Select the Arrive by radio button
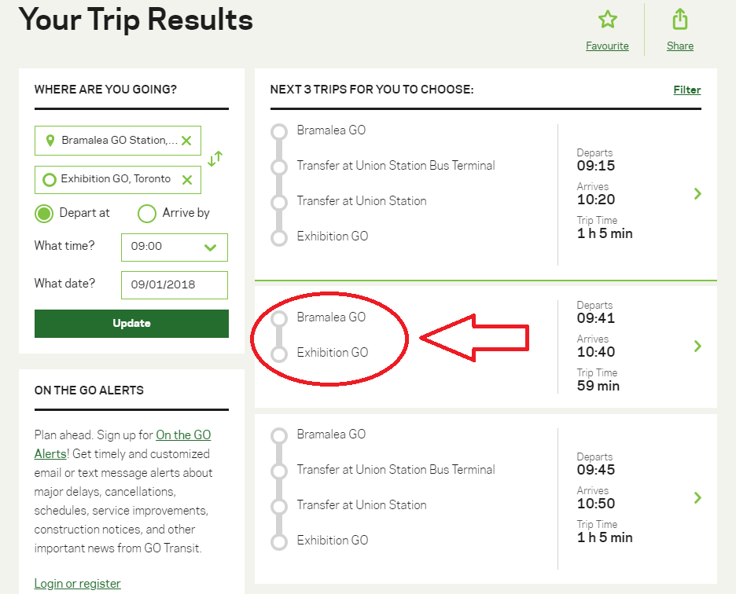736x594 pixels. point(147,213)
